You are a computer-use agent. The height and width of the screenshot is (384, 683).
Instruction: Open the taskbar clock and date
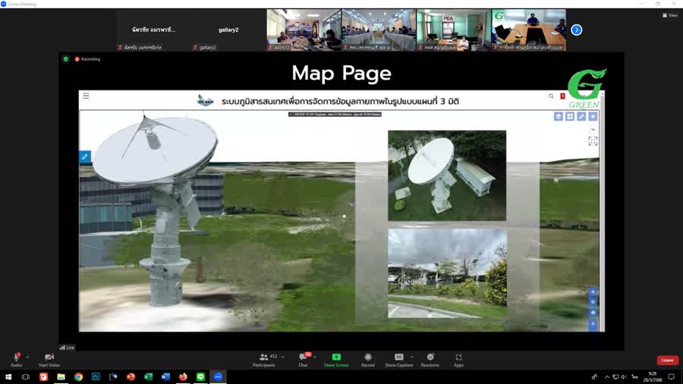click(x=652, y=377)
